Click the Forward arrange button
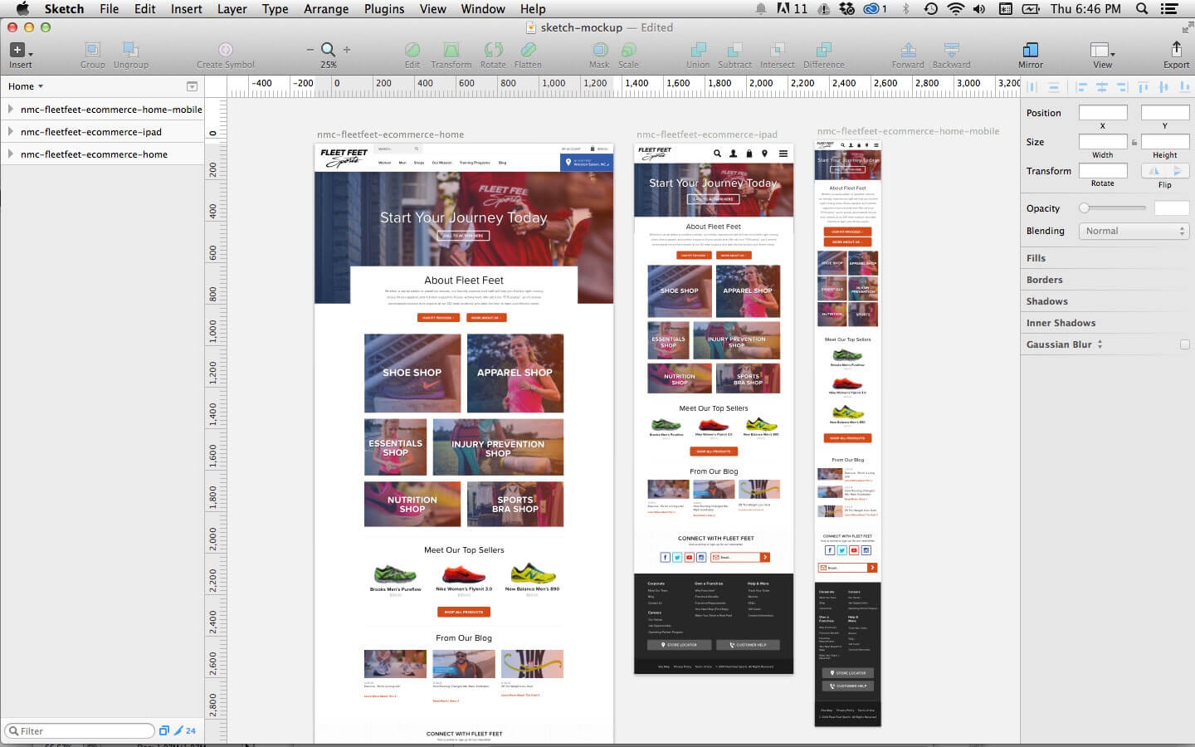 coord(907,50)
